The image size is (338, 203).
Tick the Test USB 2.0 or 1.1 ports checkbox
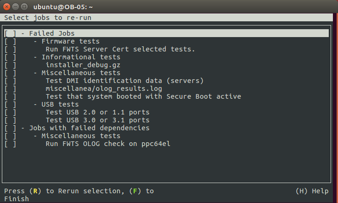tap(10, 112)
